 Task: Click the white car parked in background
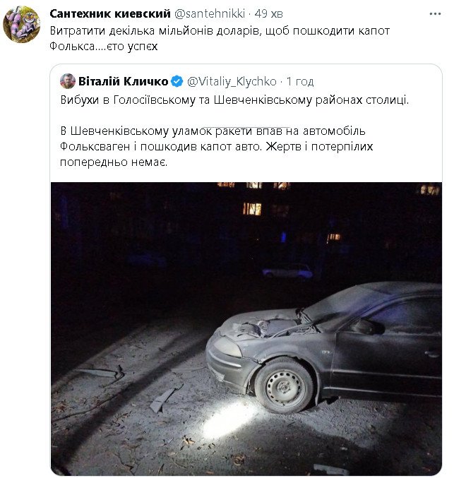click(x=287, y=270)
